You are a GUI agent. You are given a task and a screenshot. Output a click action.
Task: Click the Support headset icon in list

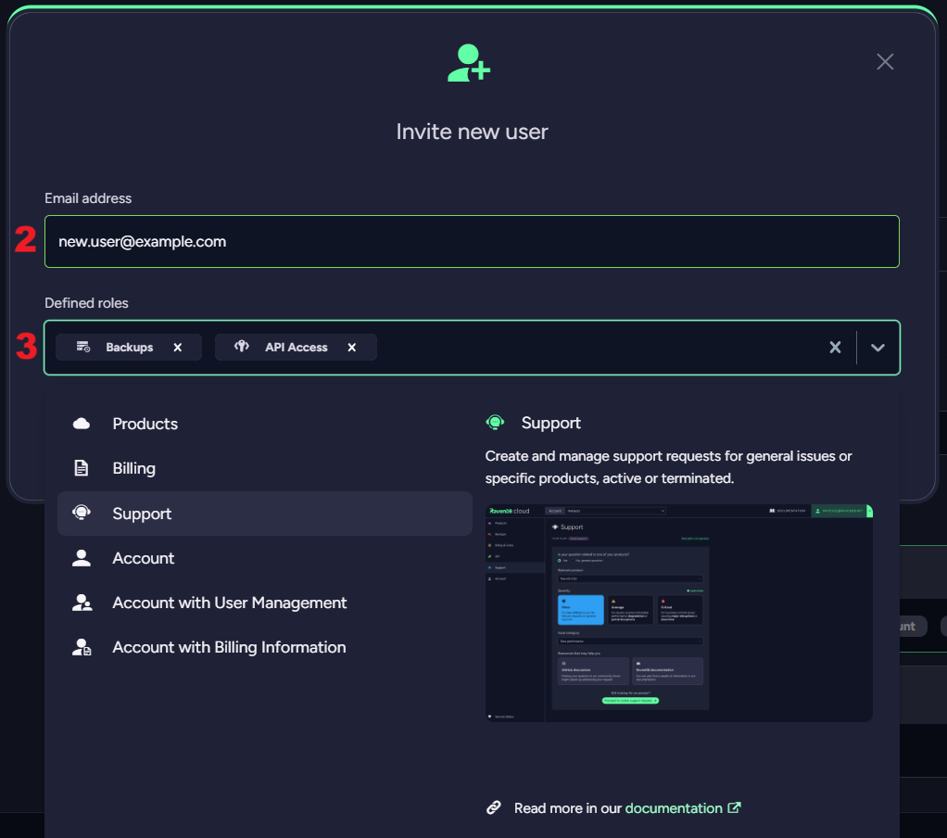(x=82, y=514)
